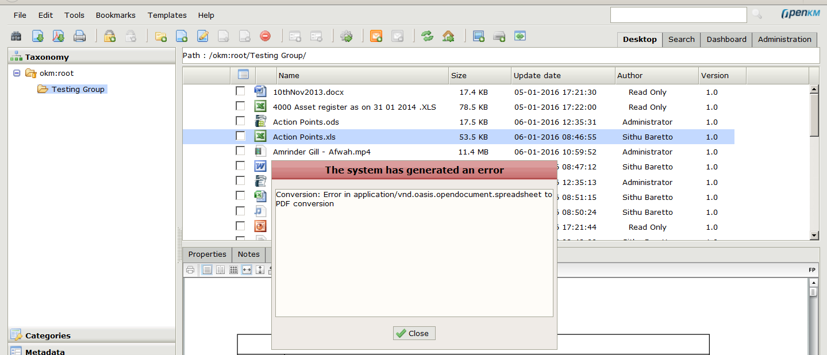Create a new folder from the toolbar
This screenshot has width=827, height=355.
point(161,36)
